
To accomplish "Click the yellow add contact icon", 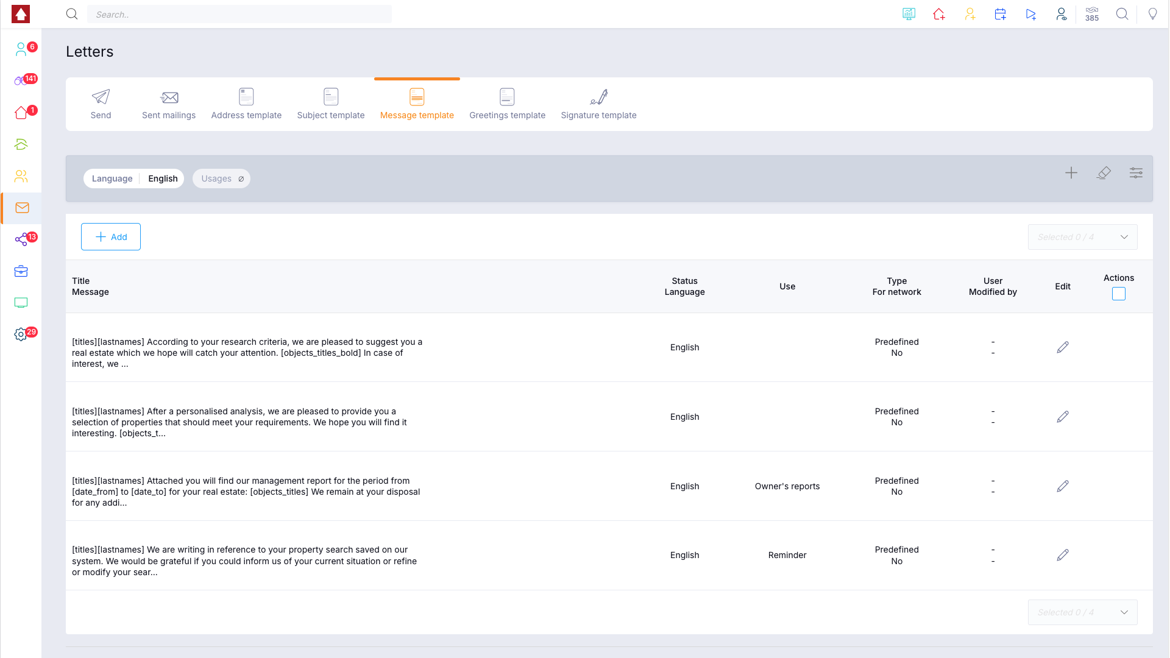I will [970, 14].
